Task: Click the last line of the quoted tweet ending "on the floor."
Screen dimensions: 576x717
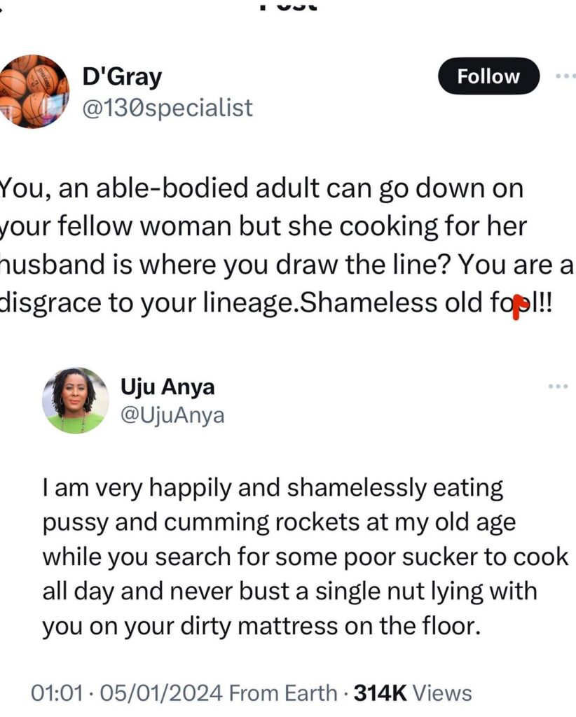Action: (261, 626)
